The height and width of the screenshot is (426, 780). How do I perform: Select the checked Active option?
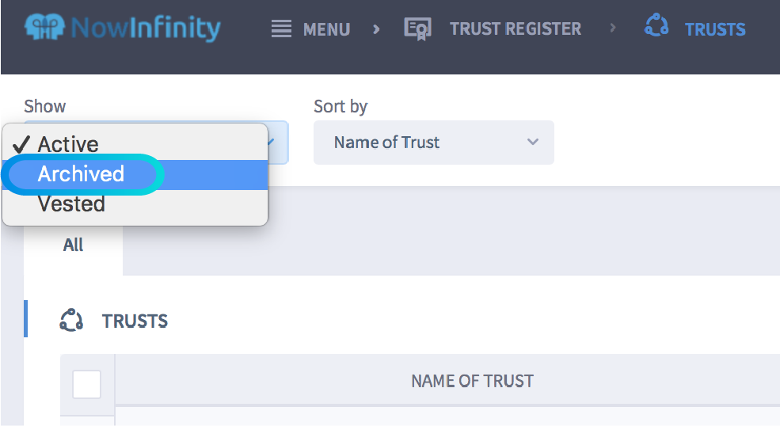click(x=68, y=144)
